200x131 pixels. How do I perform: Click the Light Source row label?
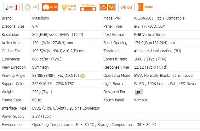[114, 84]
